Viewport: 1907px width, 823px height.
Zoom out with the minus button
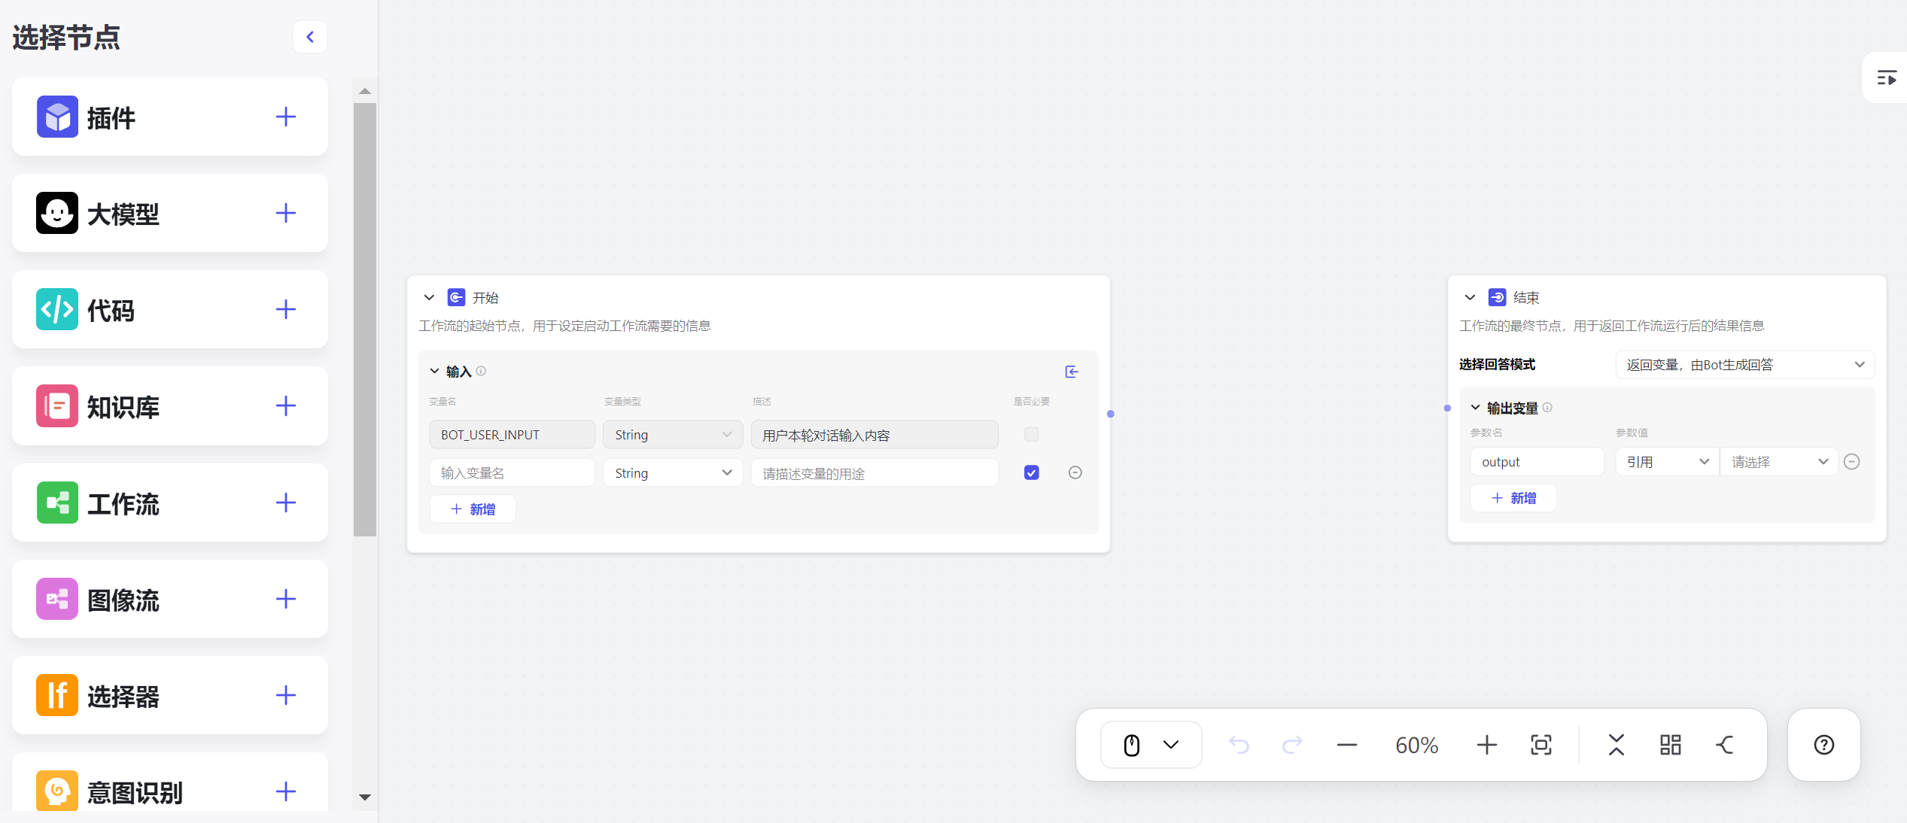(x=1346, y=745)
